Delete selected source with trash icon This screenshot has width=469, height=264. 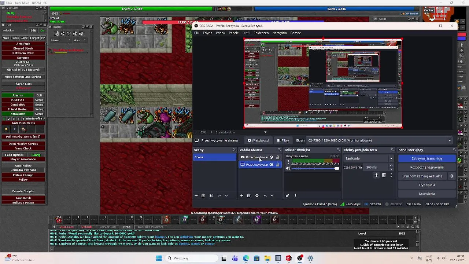(x=249, y=196)
